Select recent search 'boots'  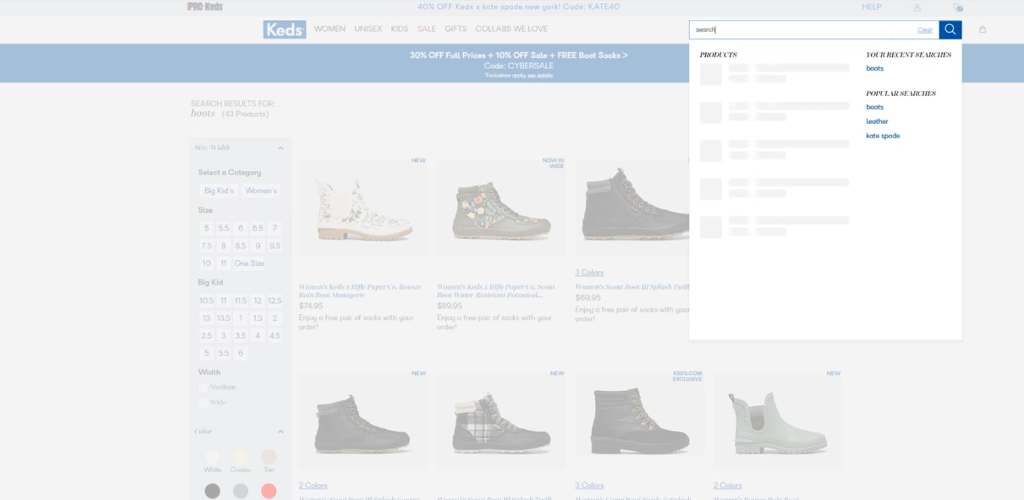pyautogui.click(x=875, y=69)
